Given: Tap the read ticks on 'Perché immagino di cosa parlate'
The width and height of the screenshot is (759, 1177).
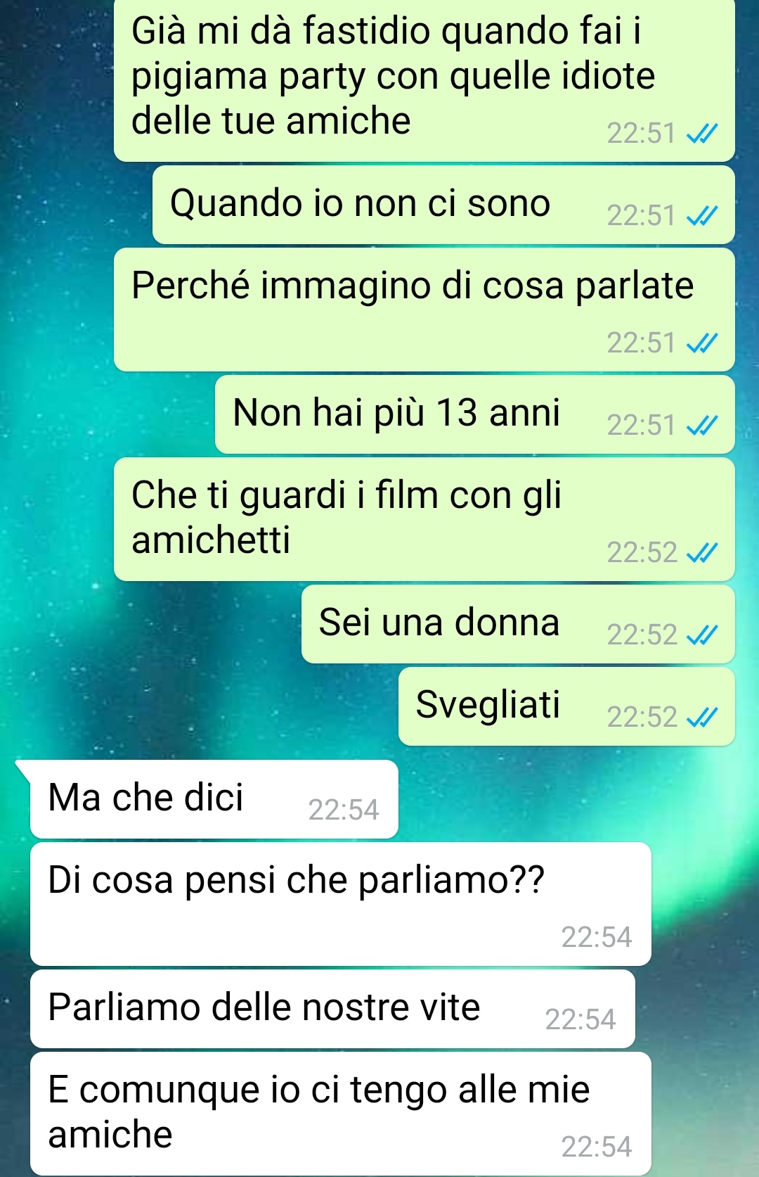Looking at the screenshot, I should click(x=702, y=343).
